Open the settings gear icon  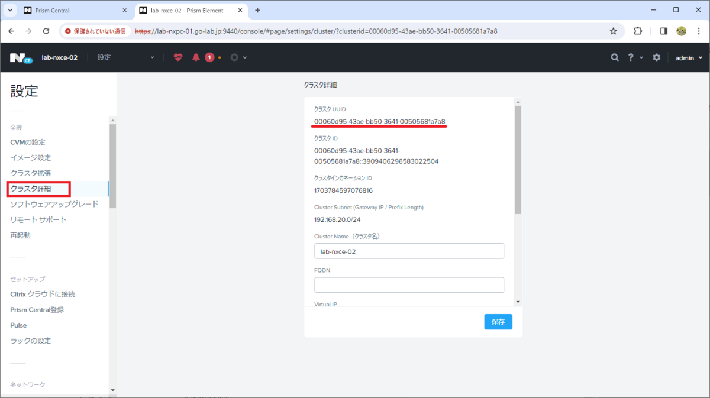(656, 57)
